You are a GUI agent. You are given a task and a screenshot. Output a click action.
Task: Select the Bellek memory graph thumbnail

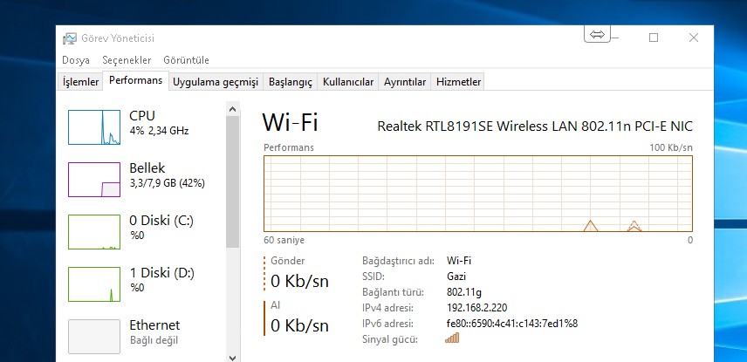[94, 180]
